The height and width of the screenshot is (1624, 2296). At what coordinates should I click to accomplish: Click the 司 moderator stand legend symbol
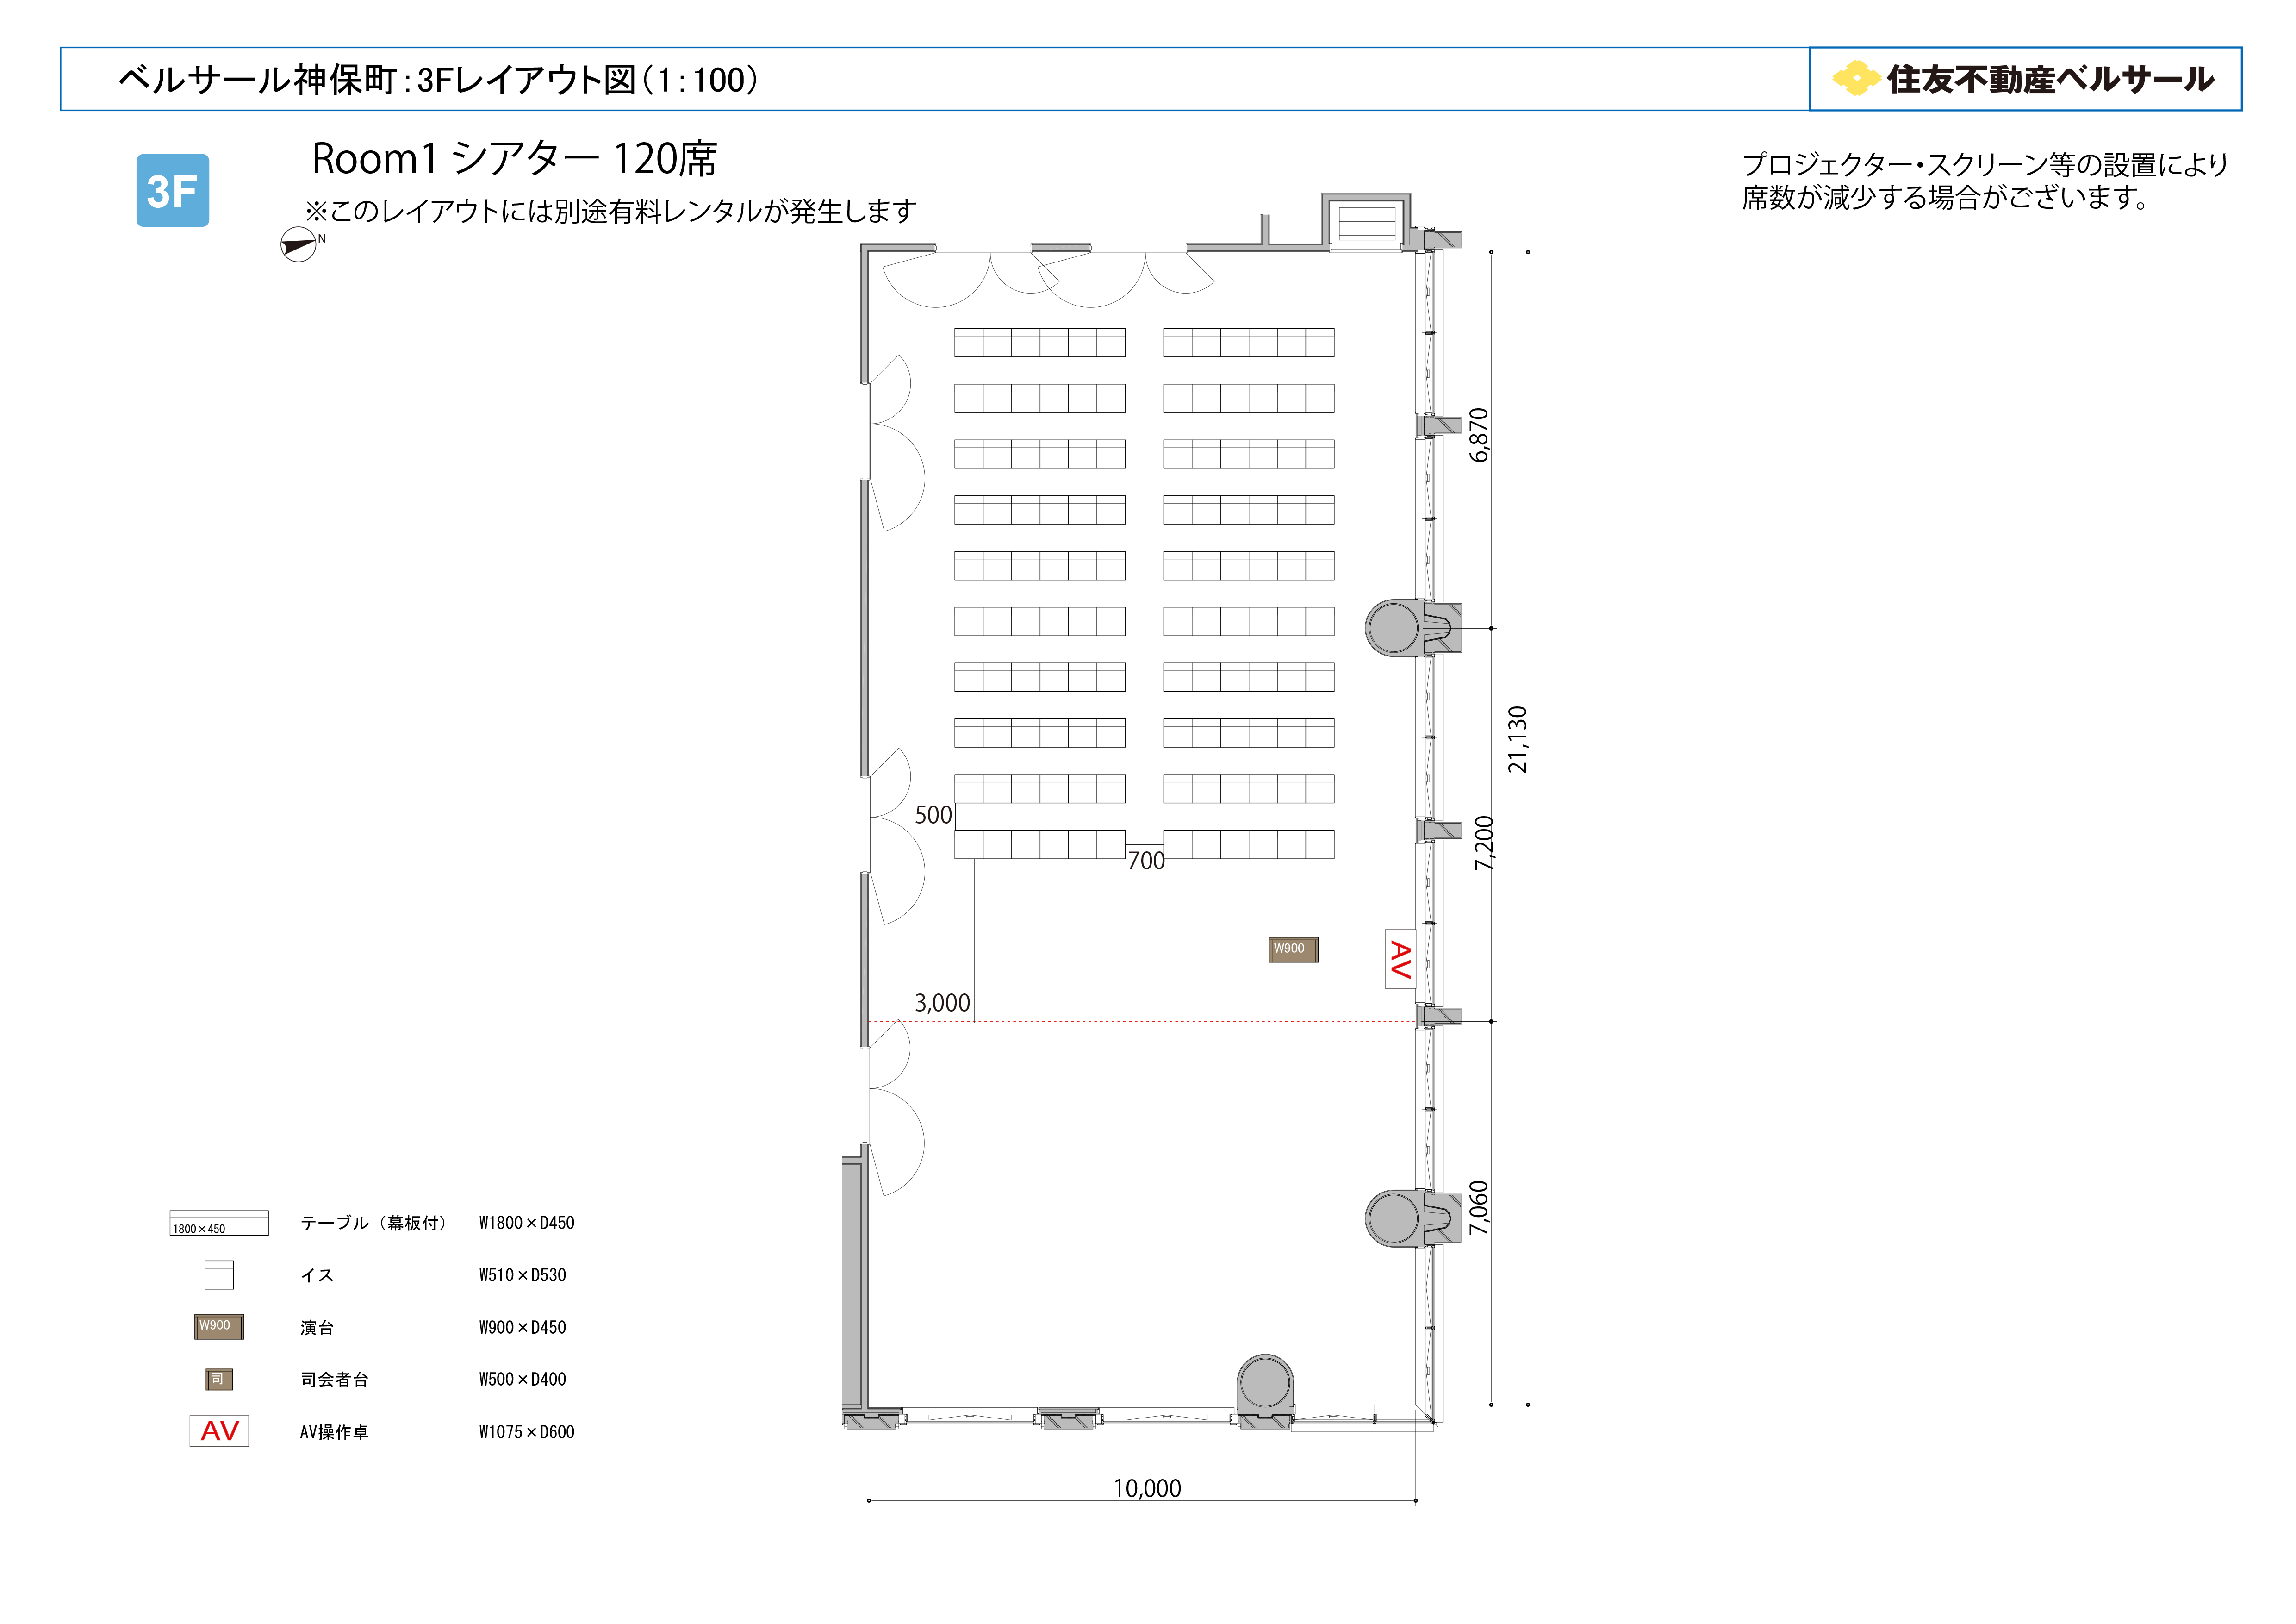click(x=219, y=1379)
